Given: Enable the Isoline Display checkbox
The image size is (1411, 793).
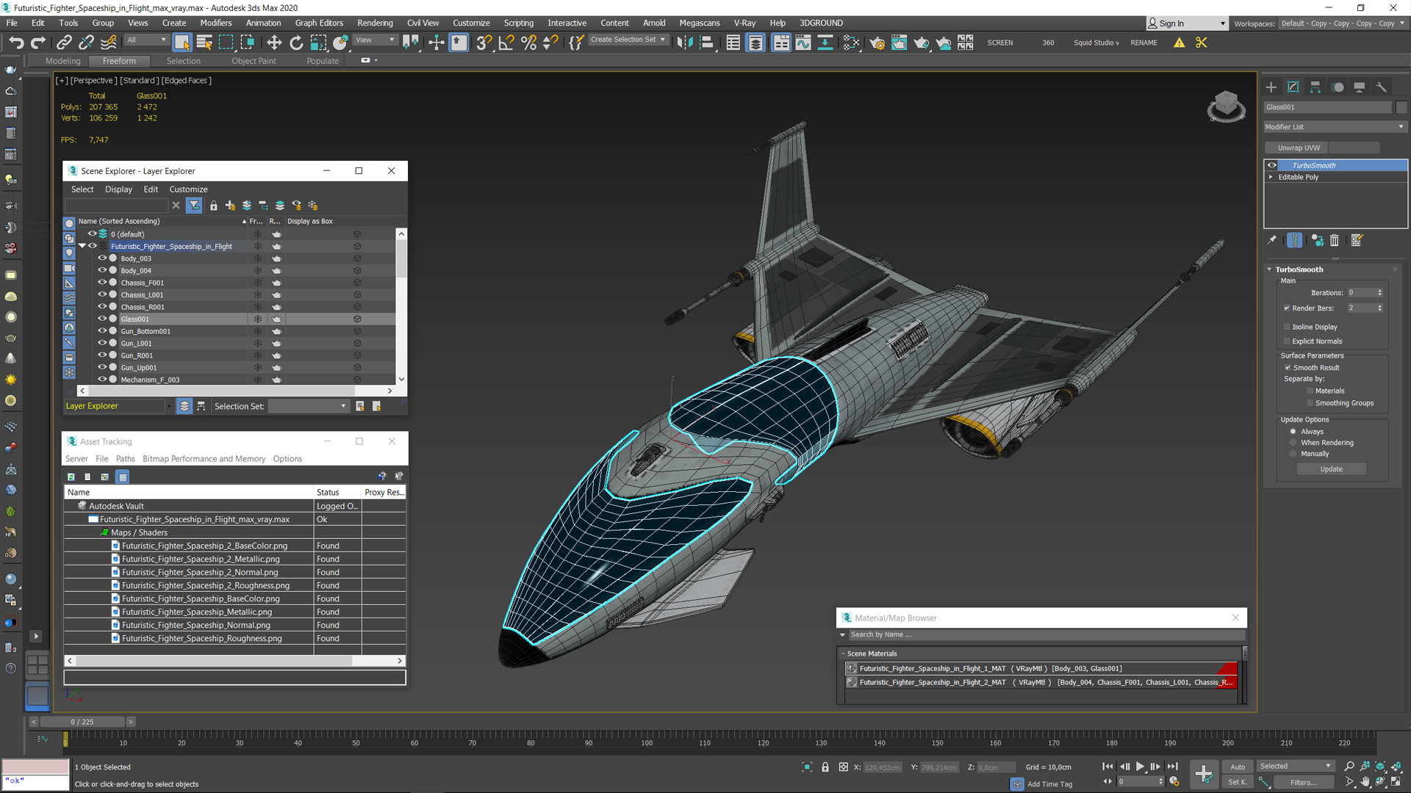Looking at the screenshot, I should click(x=1287, y=327).
